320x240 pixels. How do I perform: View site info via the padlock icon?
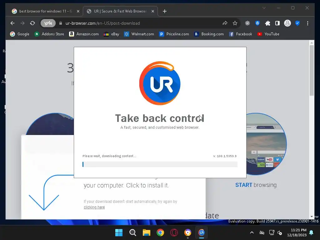[61, 23]
